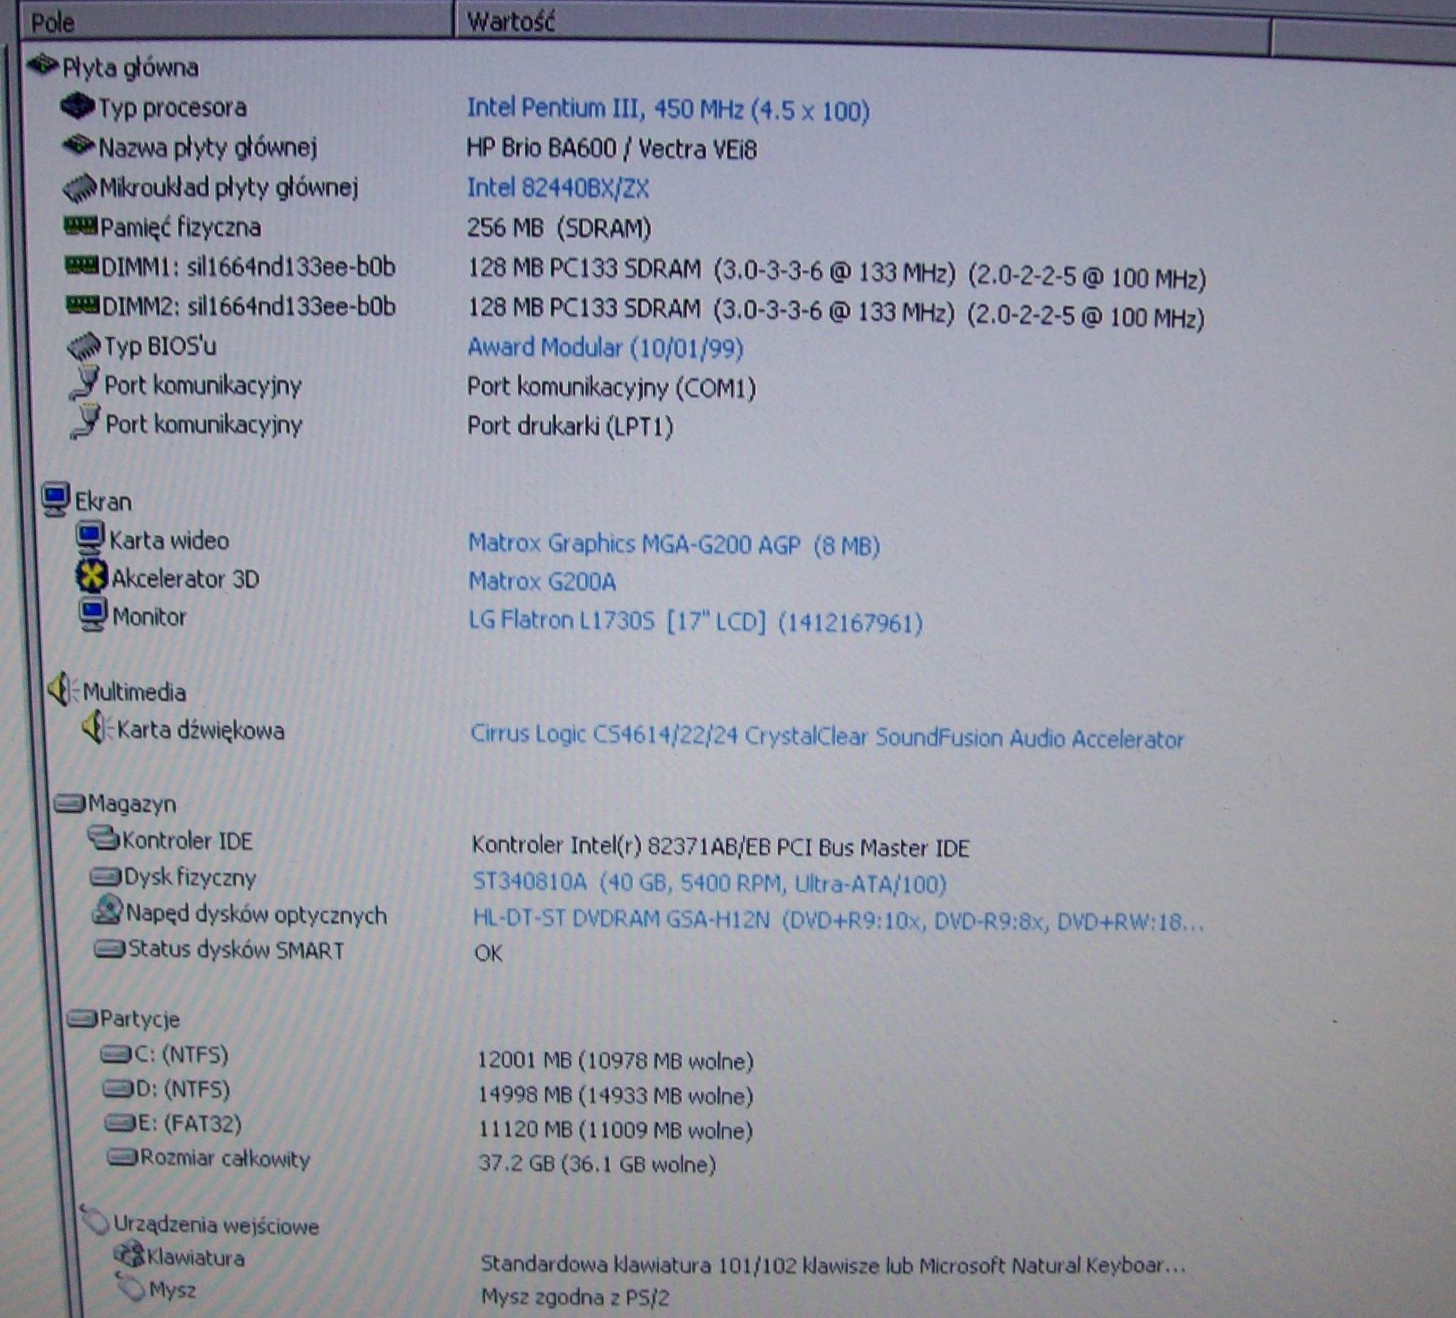Click the DIMM1 memory module icon
The height and width of the screenshot is (1318, 1456).
tap(81, 265)
